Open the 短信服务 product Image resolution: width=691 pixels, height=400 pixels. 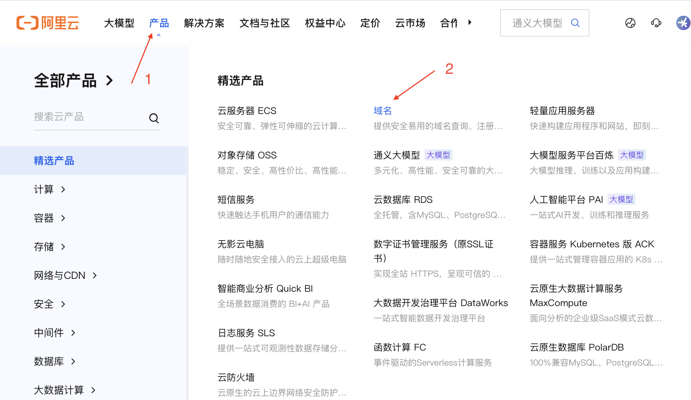tap(236, 200)
